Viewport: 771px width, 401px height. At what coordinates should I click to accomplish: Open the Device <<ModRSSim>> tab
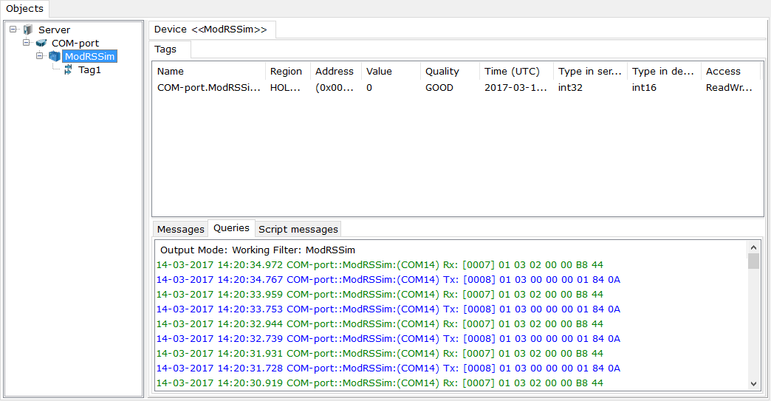(x=211, y=30)
